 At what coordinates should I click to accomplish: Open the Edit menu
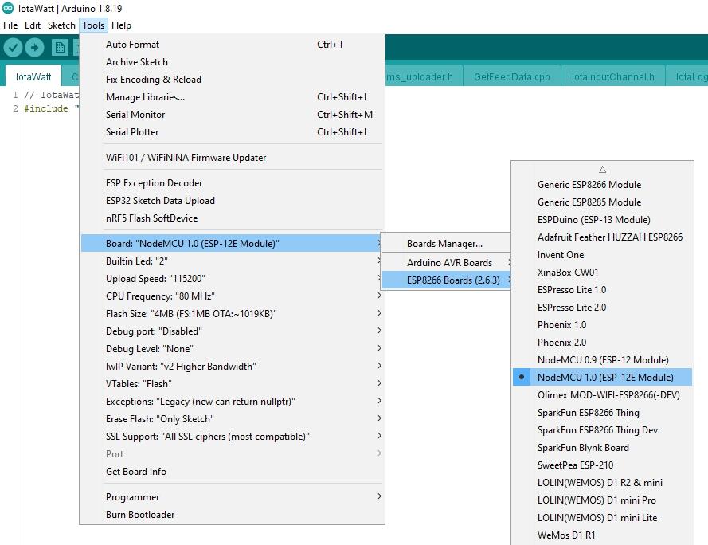tap(33, 25)
